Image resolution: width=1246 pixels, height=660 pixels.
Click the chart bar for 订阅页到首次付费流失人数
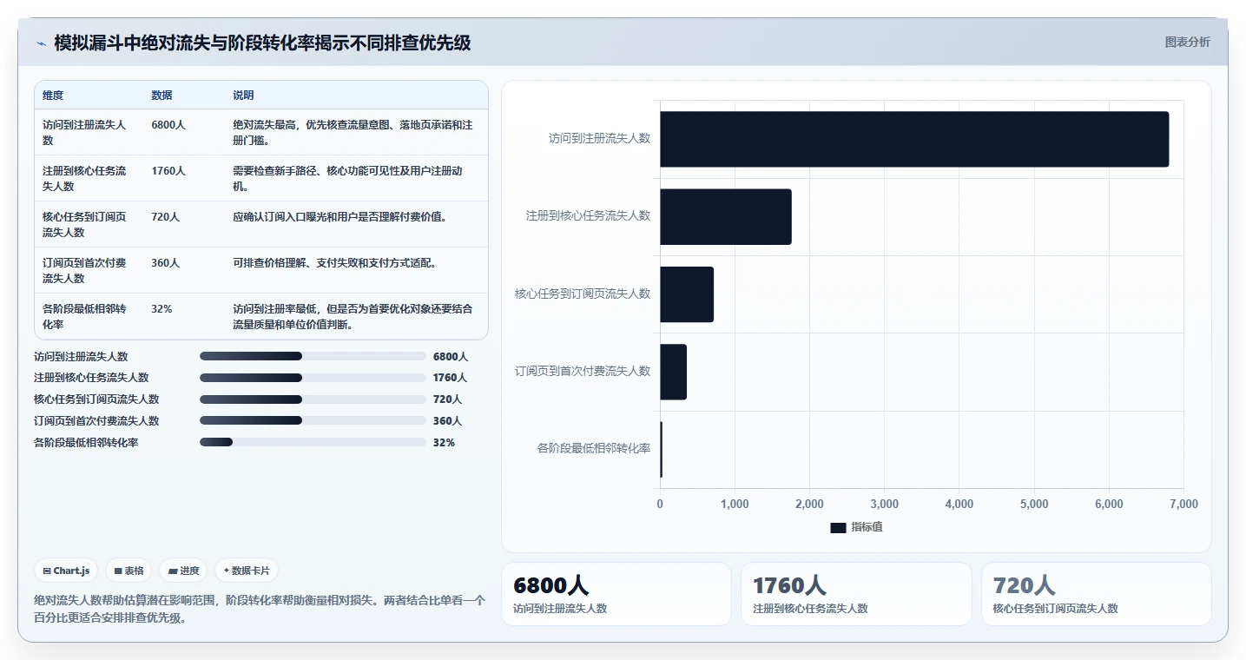point(673,372)
